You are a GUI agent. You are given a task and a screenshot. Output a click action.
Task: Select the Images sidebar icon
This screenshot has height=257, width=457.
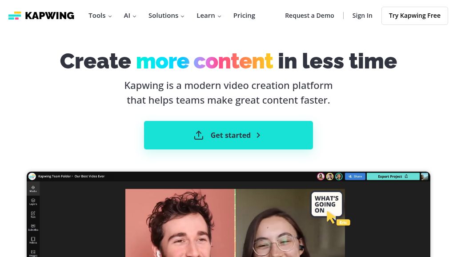click(x=33, y=253)
